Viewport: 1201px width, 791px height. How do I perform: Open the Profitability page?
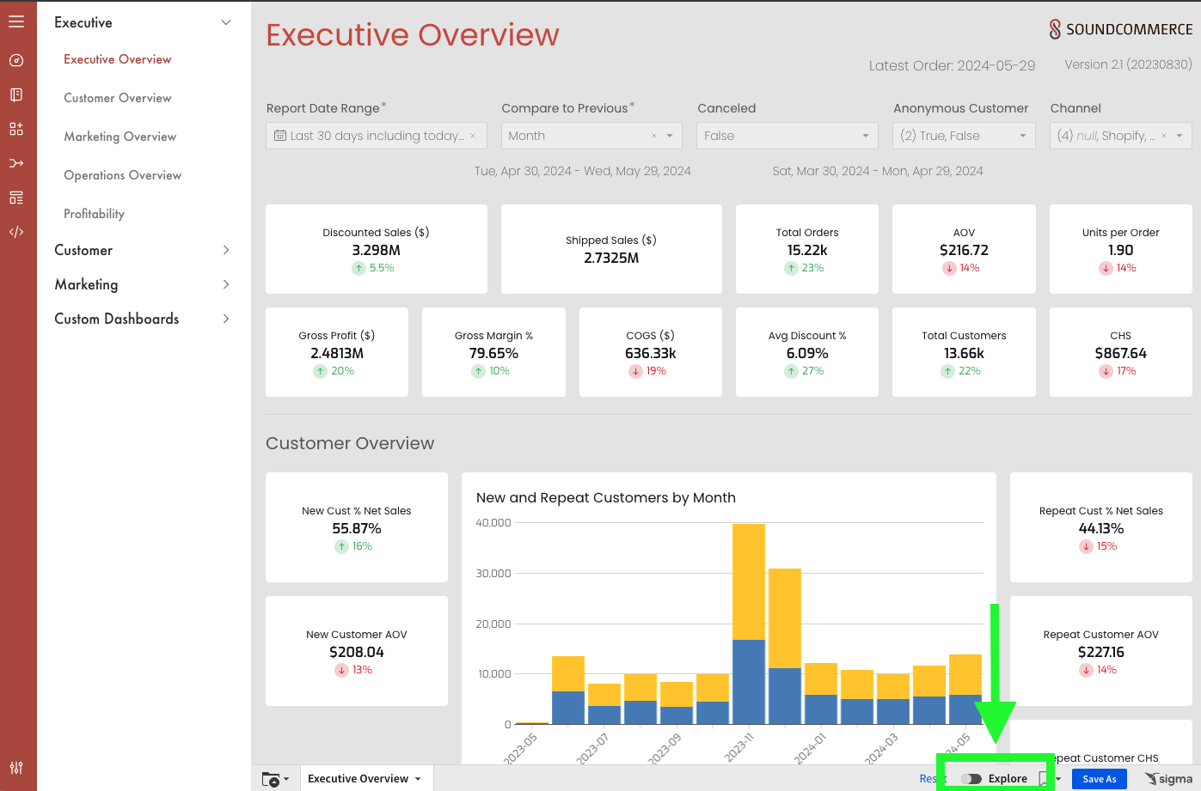pos(94,214)
